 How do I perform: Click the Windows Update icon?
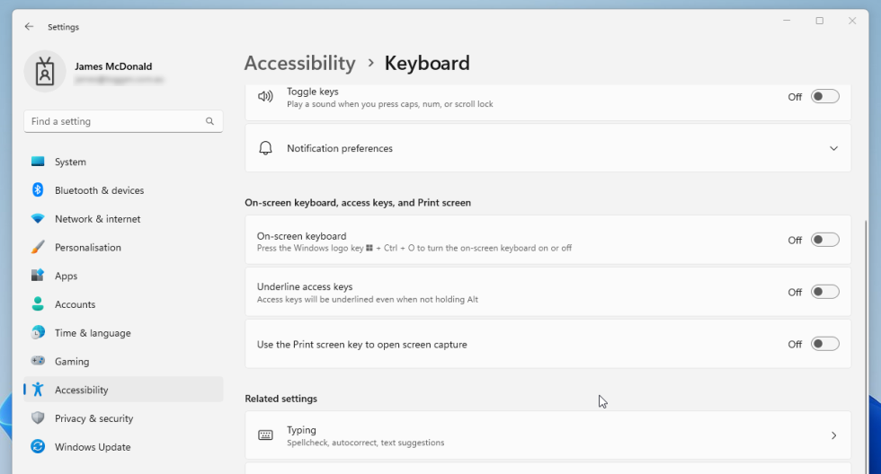click(x=38, y=446)
